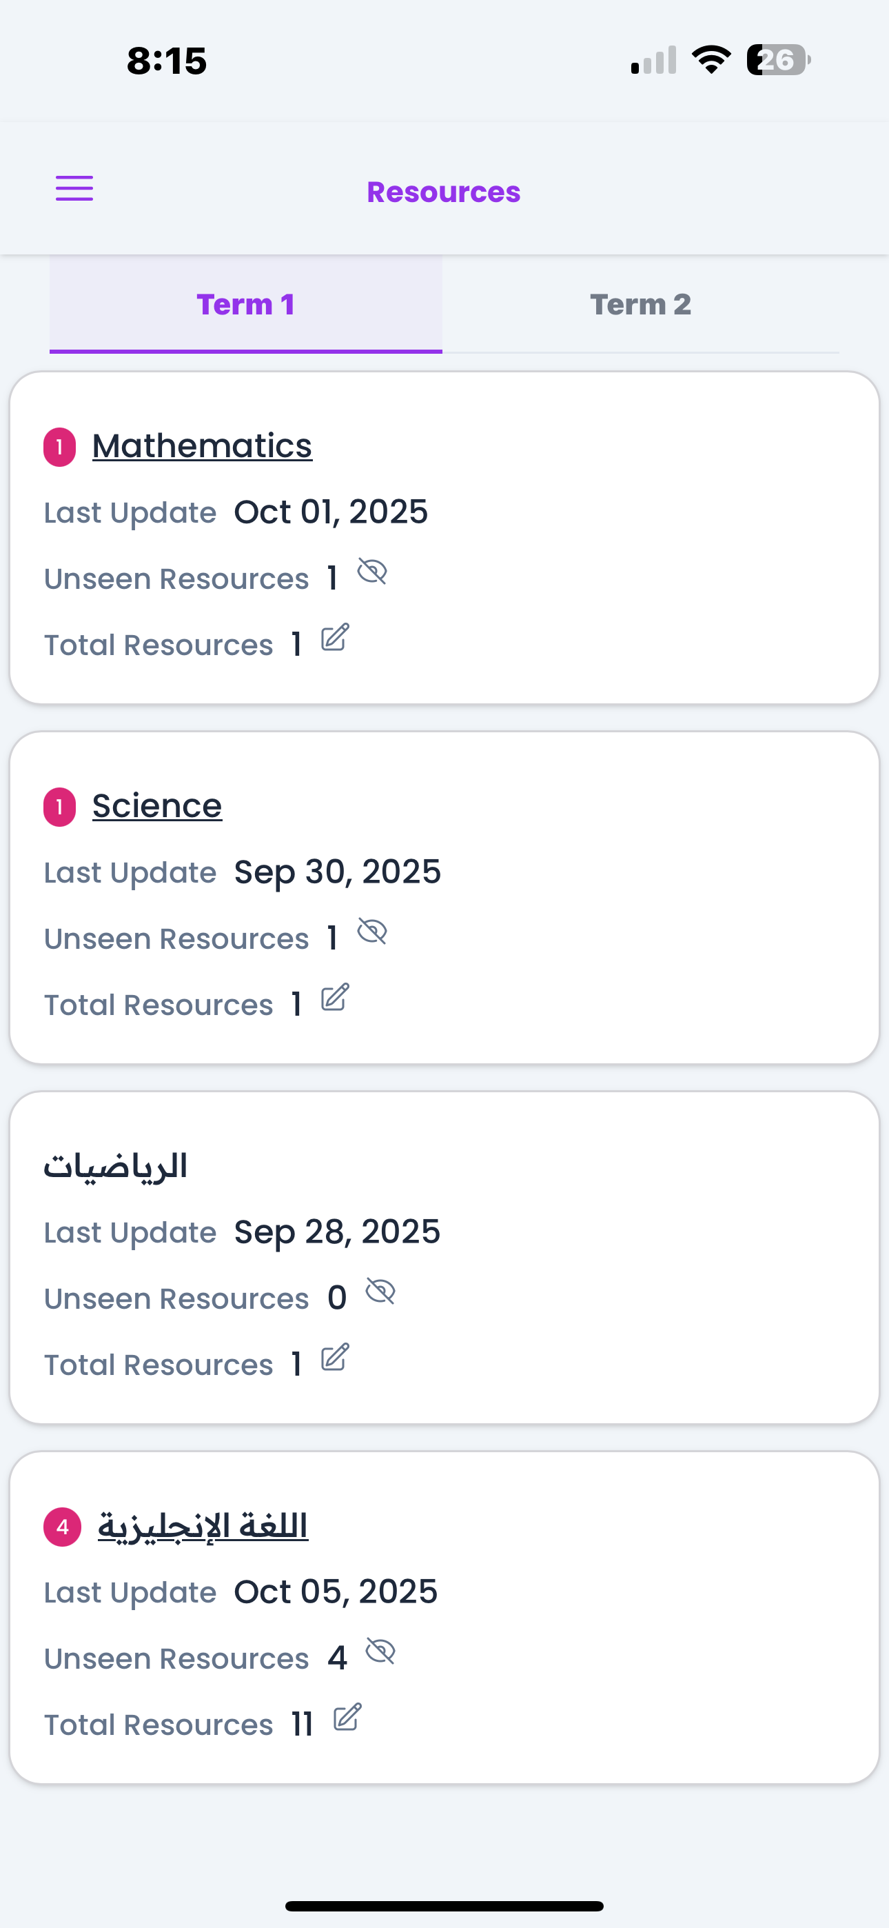Screen dimensions: 889x1928
Task: Switch to the Term 2 tab
Action: [x=640, y=305]
